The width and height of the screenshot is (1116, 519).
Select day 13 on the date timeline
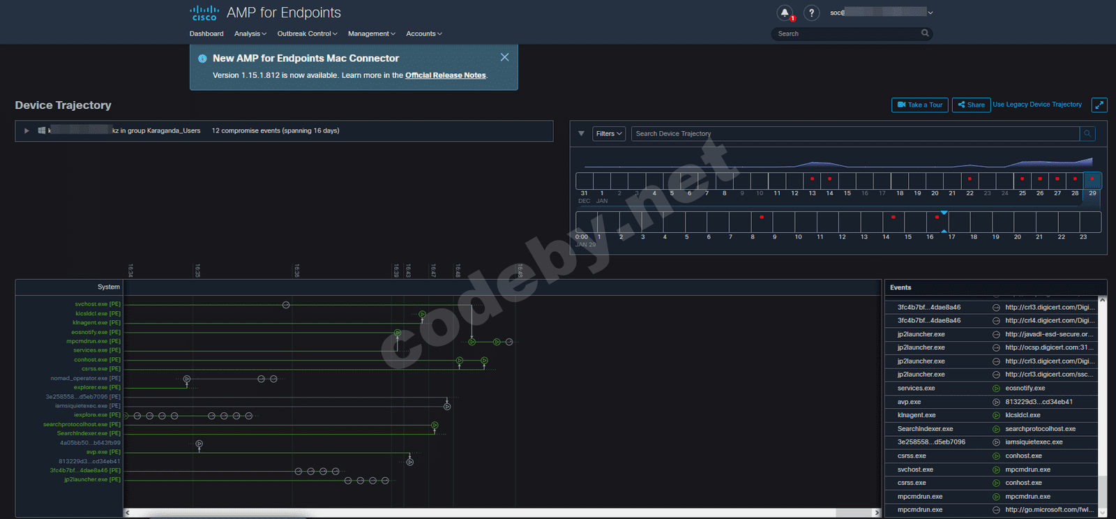pos(812,181)
